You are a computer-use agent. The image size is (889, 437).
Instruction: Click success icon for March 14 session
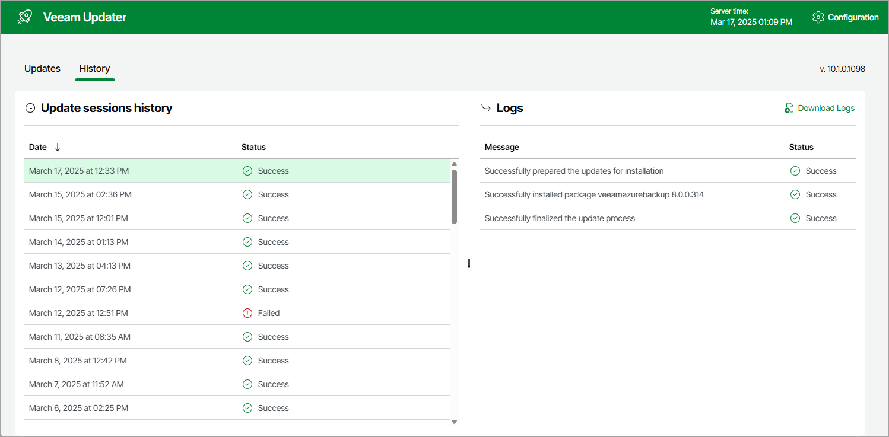[247, 242]
